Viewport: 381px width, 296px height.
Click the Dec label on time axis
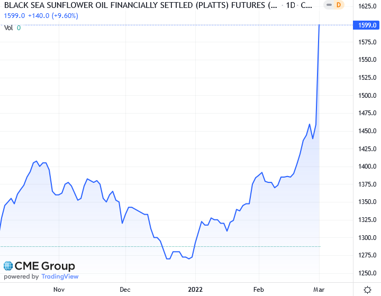click(x=125, y=289)
